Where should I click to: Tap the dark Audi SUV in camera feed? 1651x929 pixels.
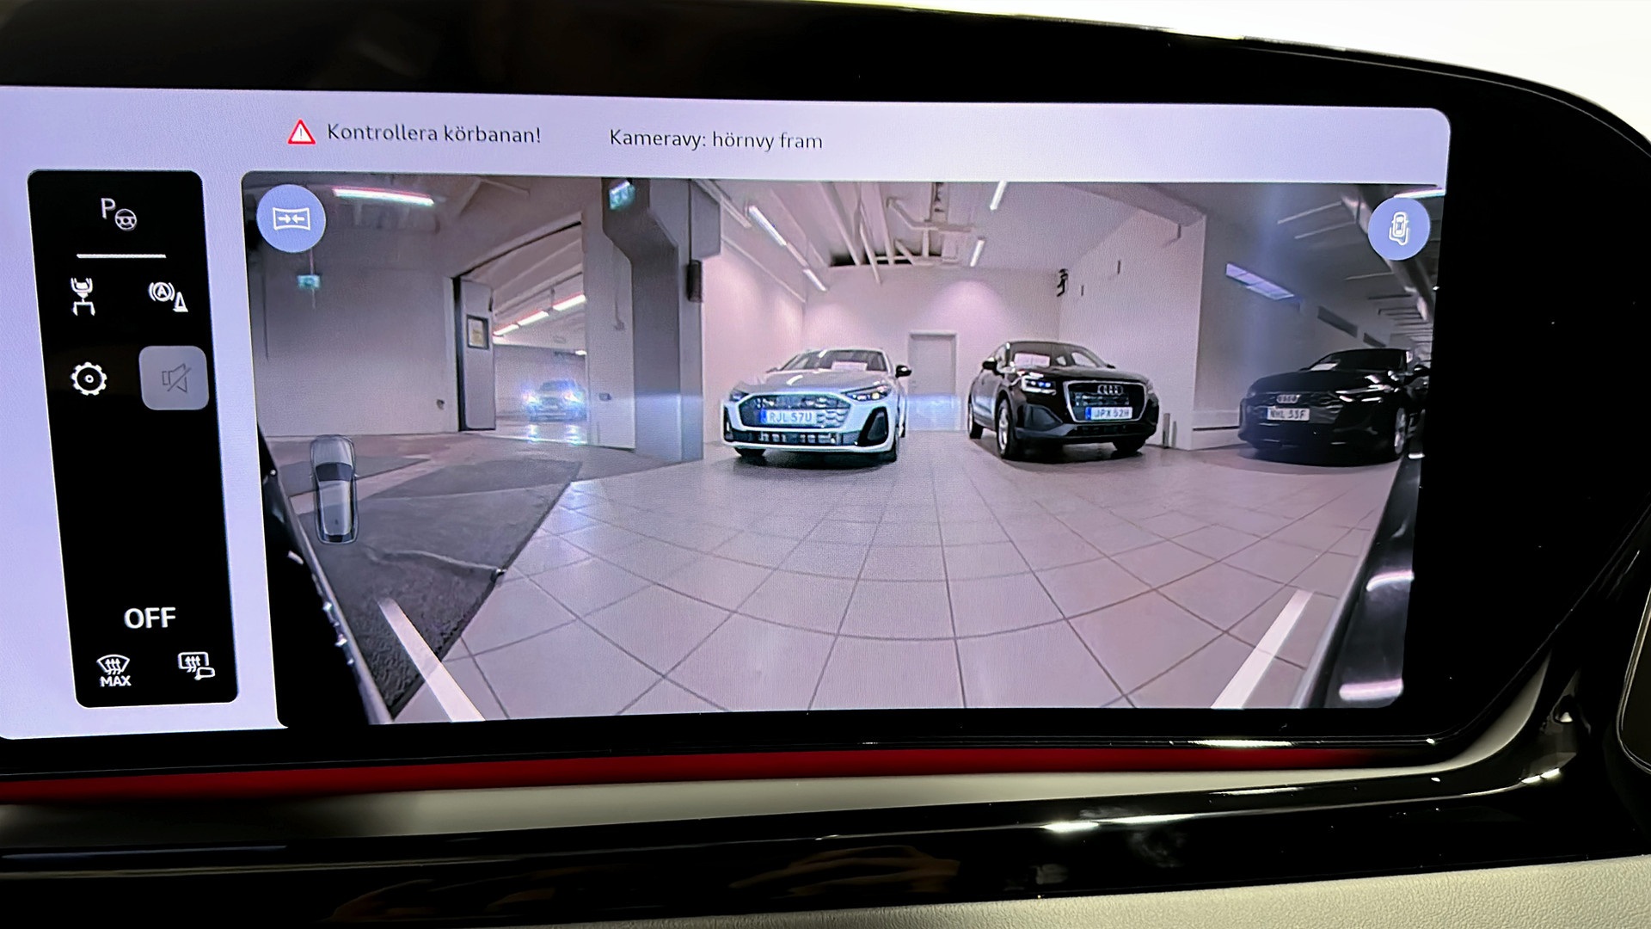[1063, 399]
